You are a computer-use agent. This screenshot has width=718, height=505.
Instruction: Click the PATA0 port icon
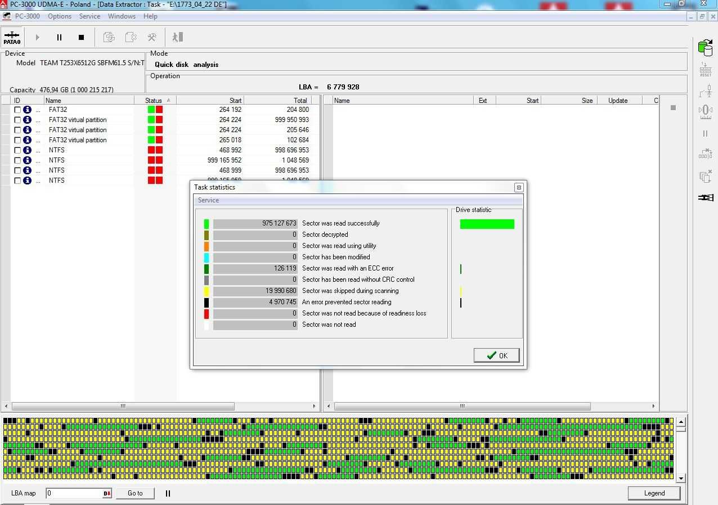click(x=12, y=37)
